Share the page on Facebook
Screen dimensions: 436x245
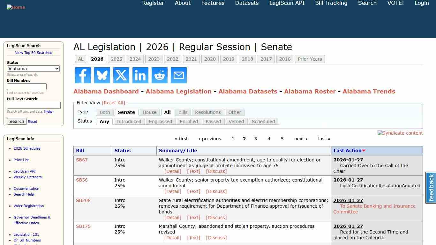83,75
